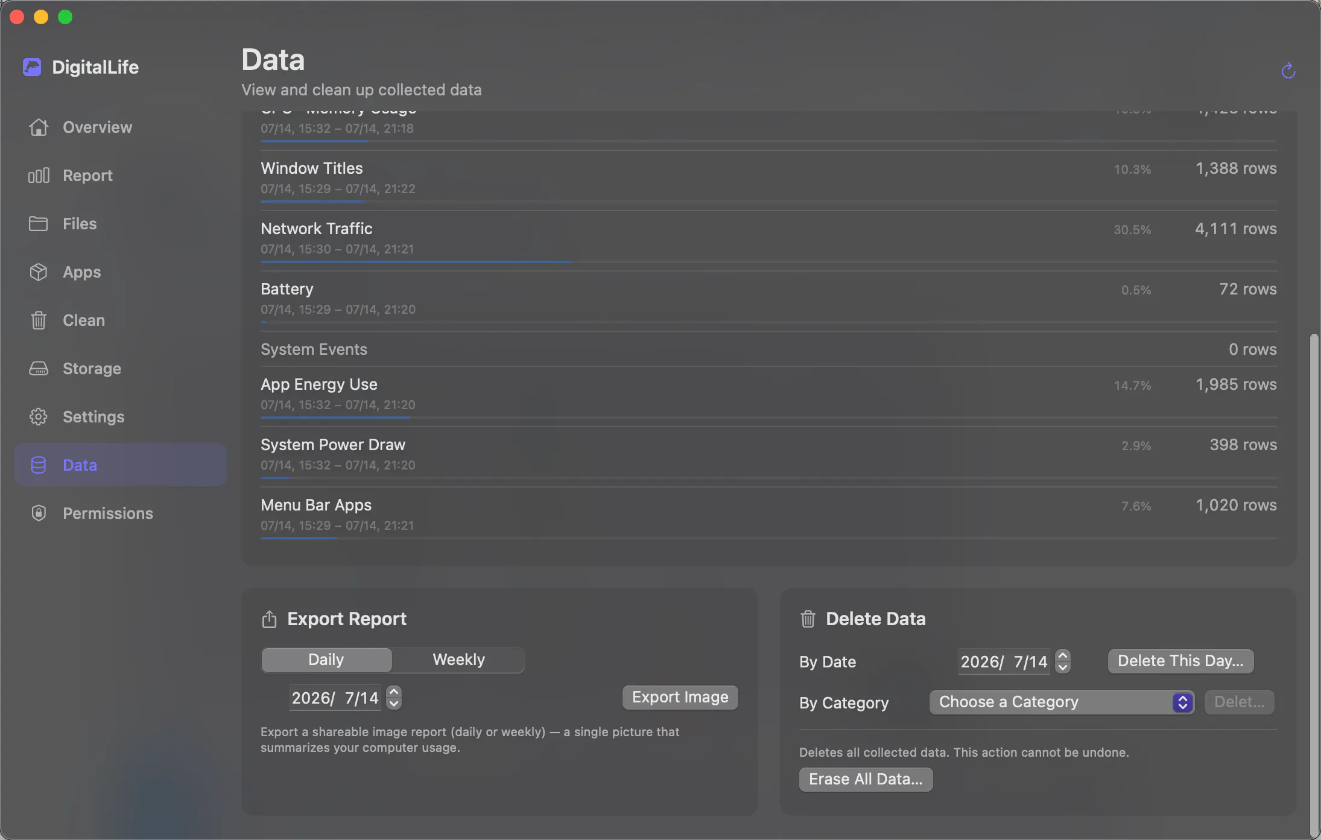Click the 0 rows count
The width and height of the screenshot is (1321, 840).
pos(1253,349)
